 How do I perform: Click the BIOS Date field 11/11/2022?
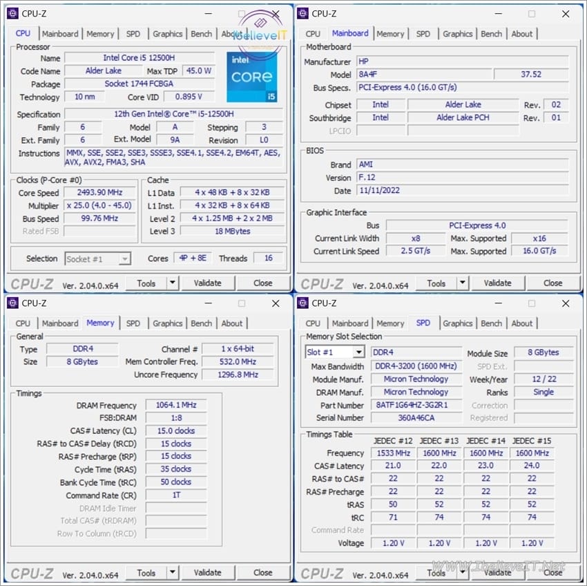point(462,190)
